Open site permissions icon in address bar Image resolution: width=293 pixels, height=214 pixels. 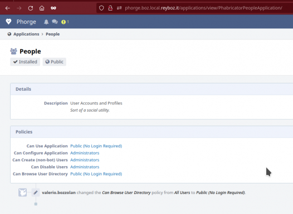tap(119, 8)
